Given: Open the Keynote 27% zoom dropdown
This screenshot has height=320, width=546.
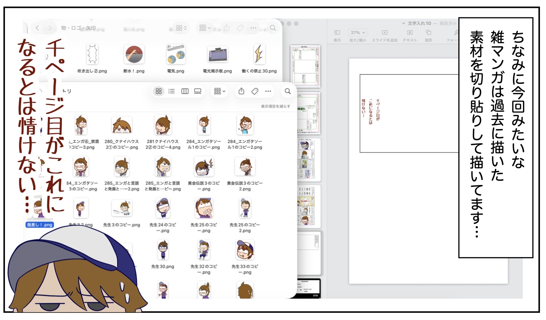Looking at the screenshot, I should point(357,33).
